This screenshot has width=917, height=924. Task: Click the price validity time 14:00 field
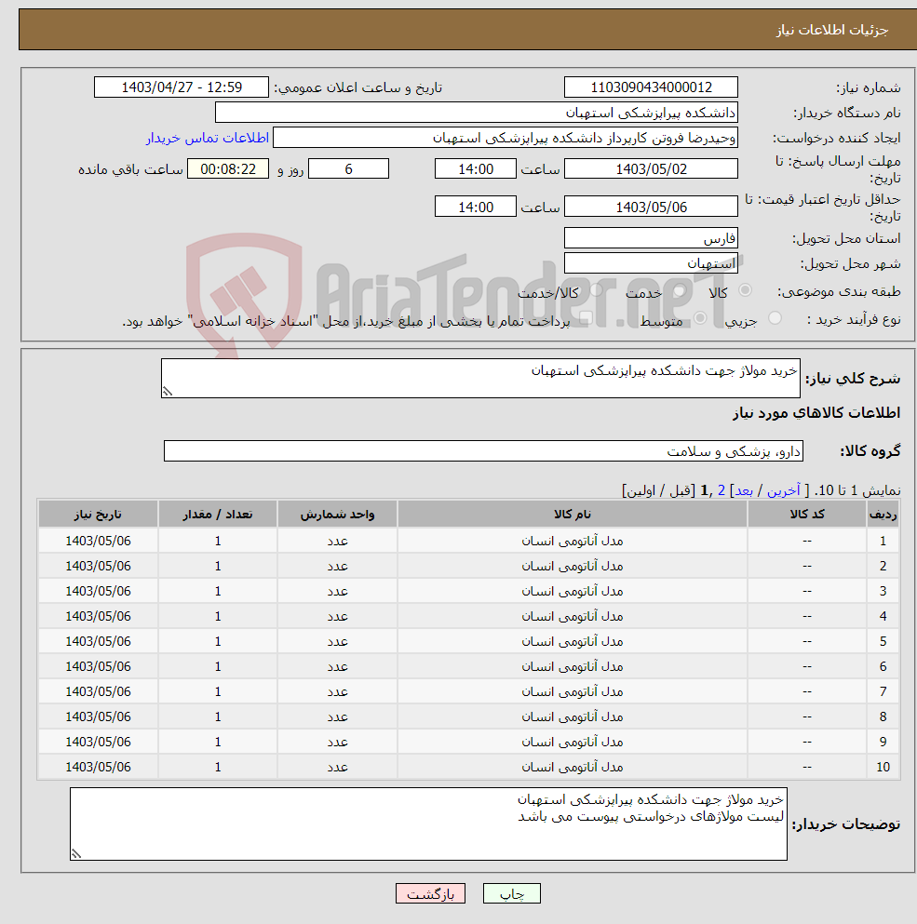tap(476, 207)
